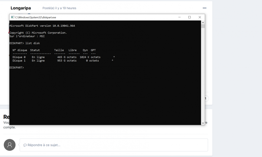Minimize the diskpart.exe window
Viewport: 262px width, 157px height.
pyautogui.click(x=179, y=17)
